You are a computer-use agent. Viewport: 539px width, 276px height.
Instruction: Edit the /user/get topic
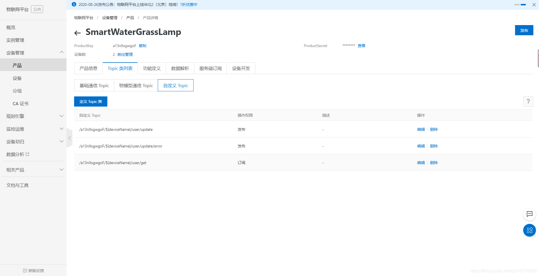[421, 163]
